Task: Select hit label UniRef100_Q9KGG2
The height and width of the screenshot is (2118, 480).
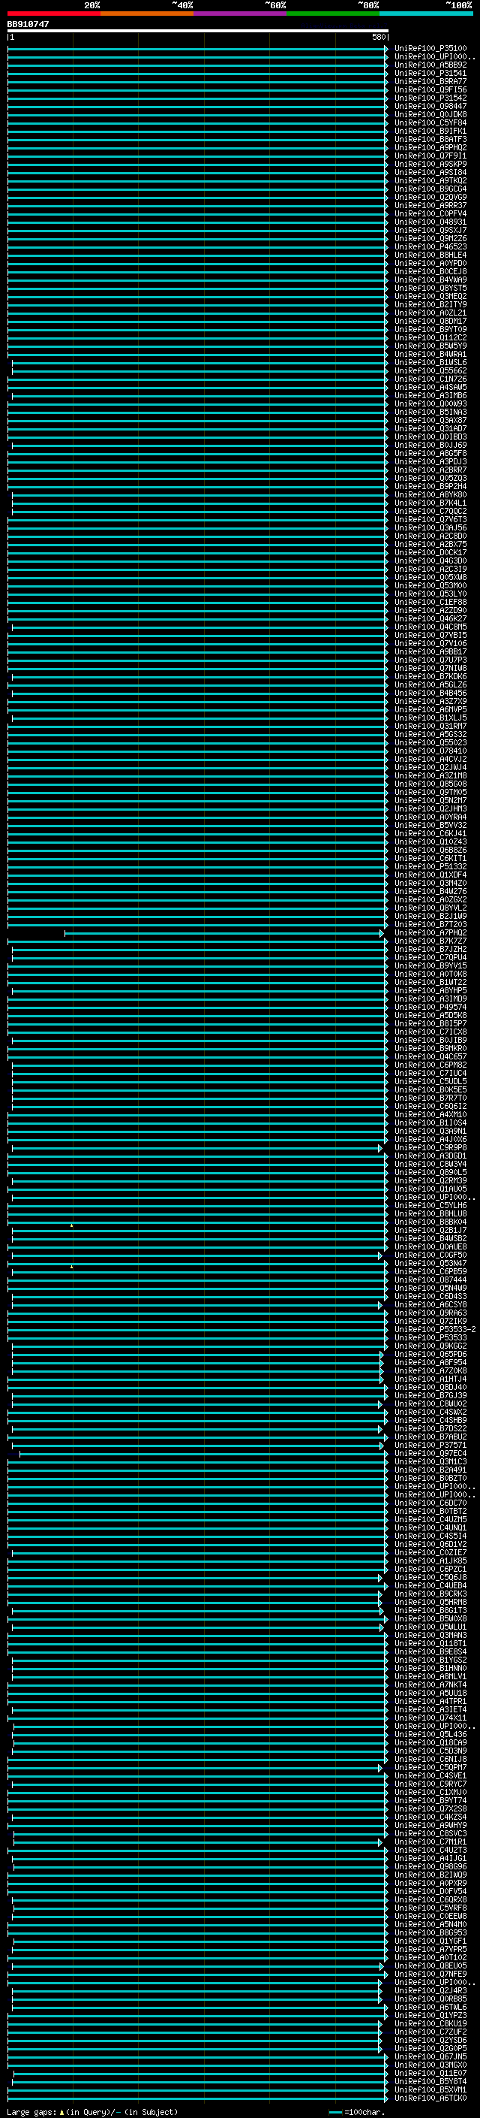Action: tap(430, 1346)
